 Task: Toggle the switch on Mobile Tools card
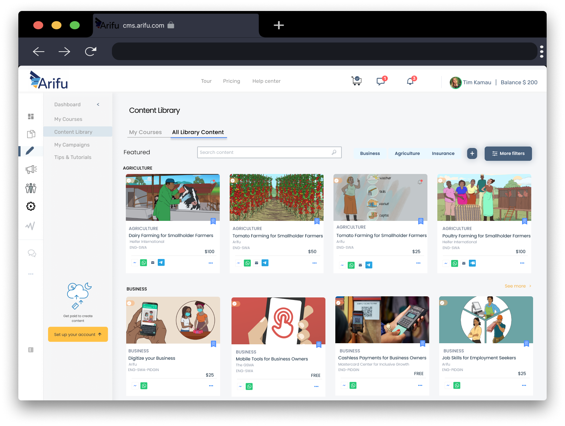click(x=236, y=304)
